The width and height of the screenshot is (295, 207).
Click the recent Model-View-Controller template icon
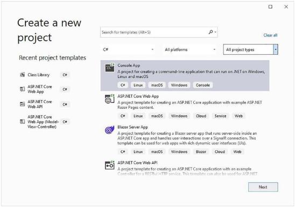[23, 122]
